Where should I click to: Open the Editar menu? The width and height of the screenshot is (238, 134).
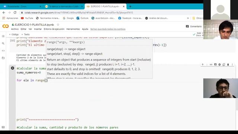[x=23, y=29]
